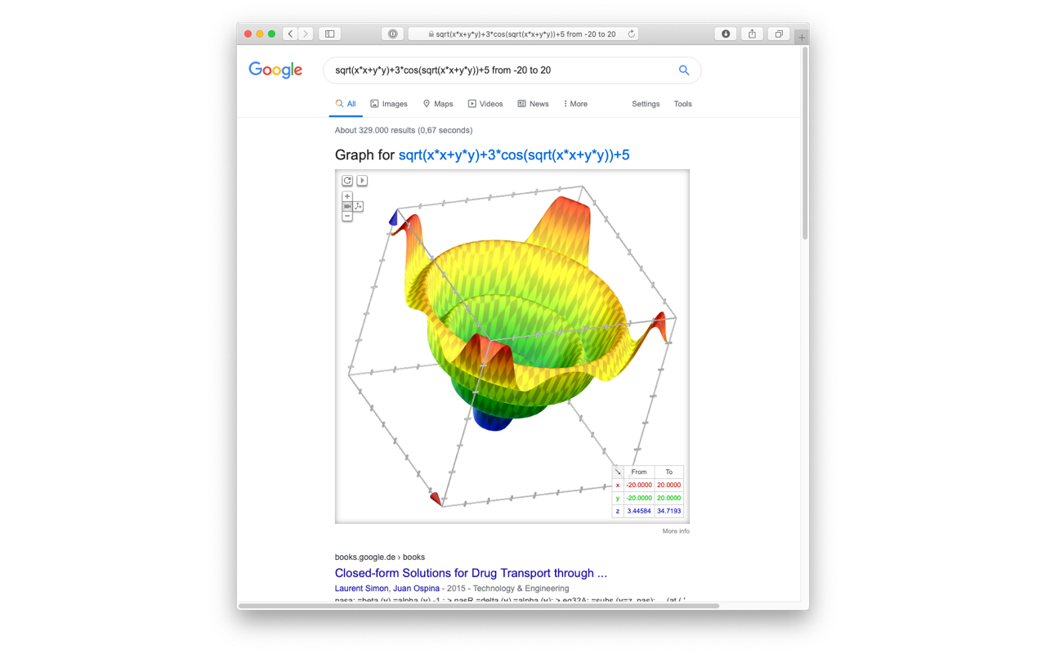Click the Google logo
The image size is (1046, 654).
pos(275,70)
